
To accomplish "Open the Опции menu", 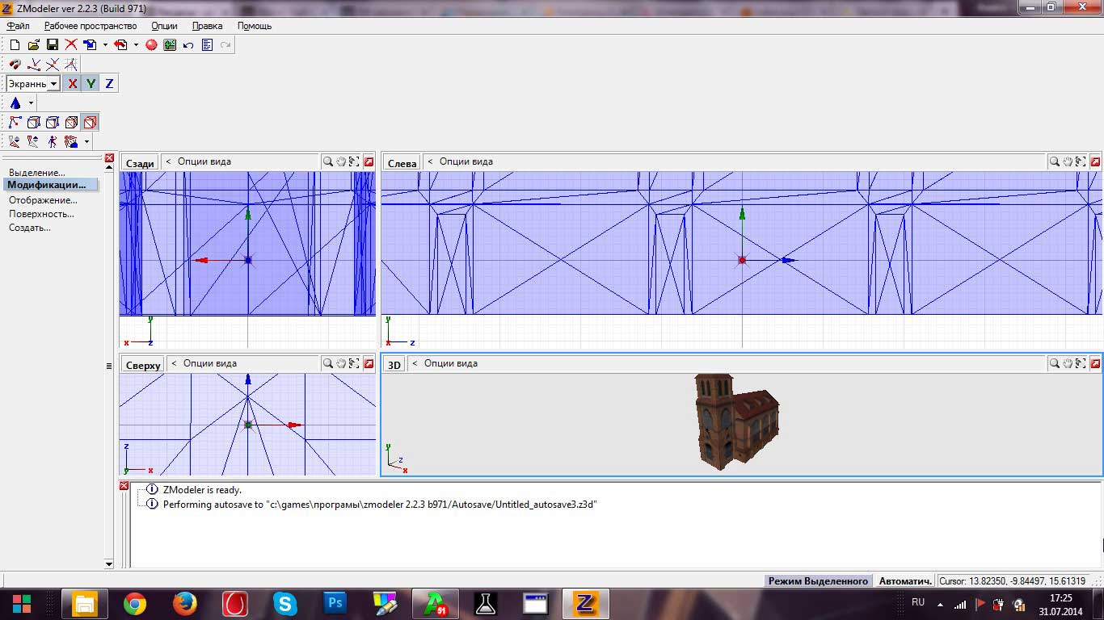I will click(x=164, y=26).
